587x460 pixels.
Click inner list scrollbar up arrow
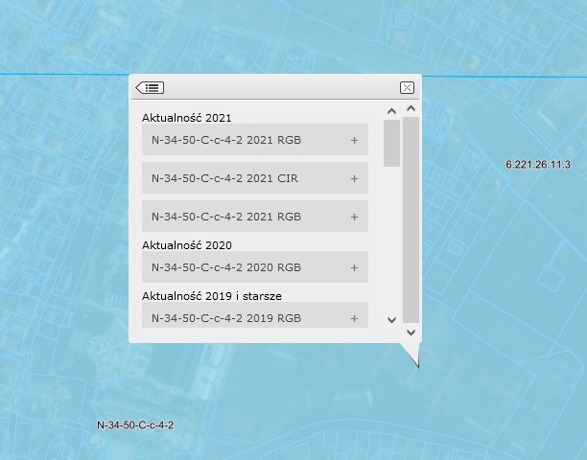(x=391, y=111)
